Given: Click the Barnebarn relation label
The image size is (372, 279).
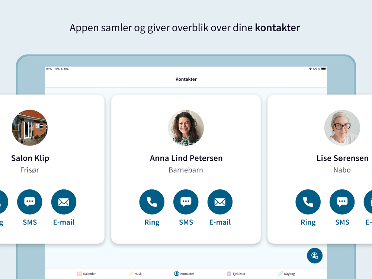Looking at the screenshot, I should 186,170.
